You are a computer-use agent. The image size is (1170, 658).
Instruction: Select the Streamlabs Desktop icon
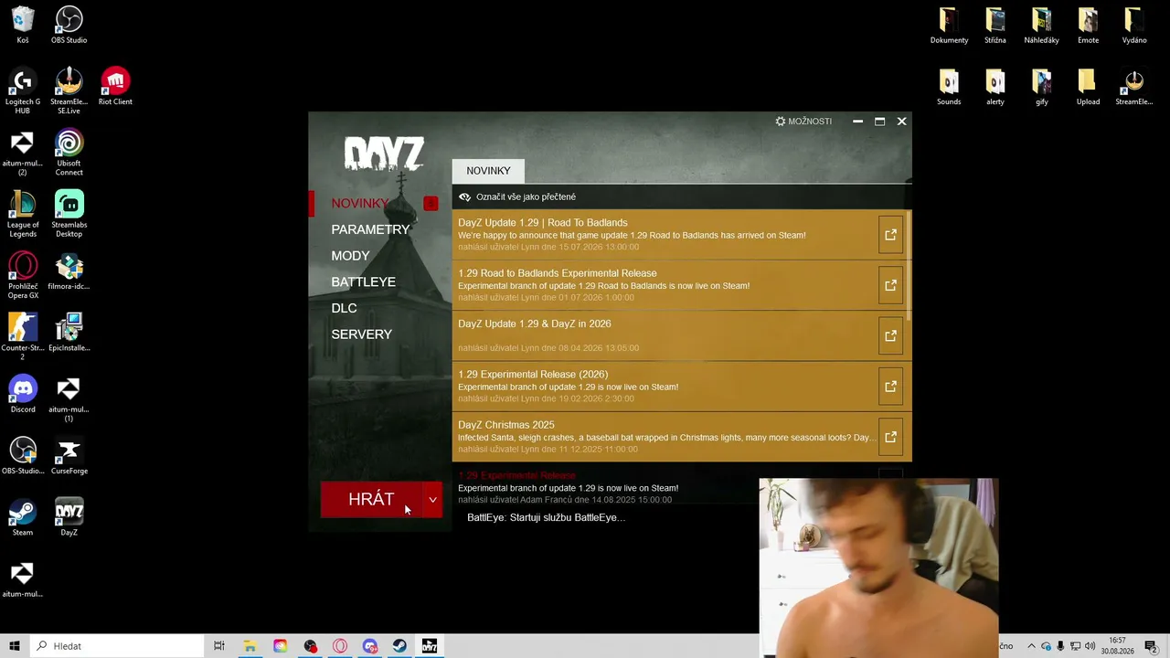click(x=69, y=214)
